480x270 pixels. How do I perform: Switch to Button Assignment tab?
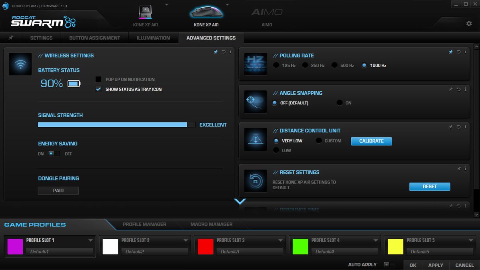pyautogui.click(x=94, y=38)
